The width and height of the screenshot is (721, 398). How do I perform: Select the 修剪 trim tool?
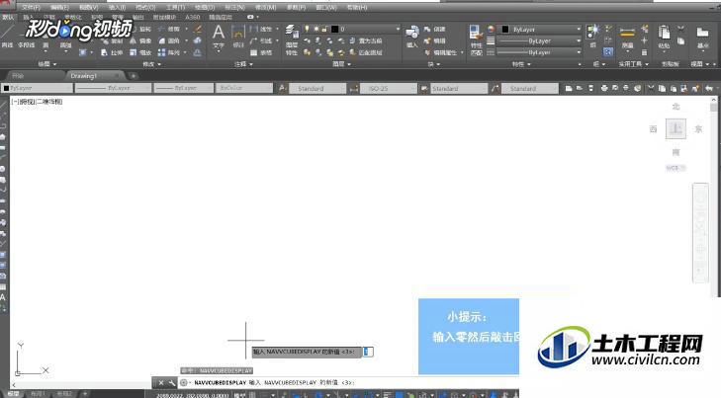pos(169,29)
